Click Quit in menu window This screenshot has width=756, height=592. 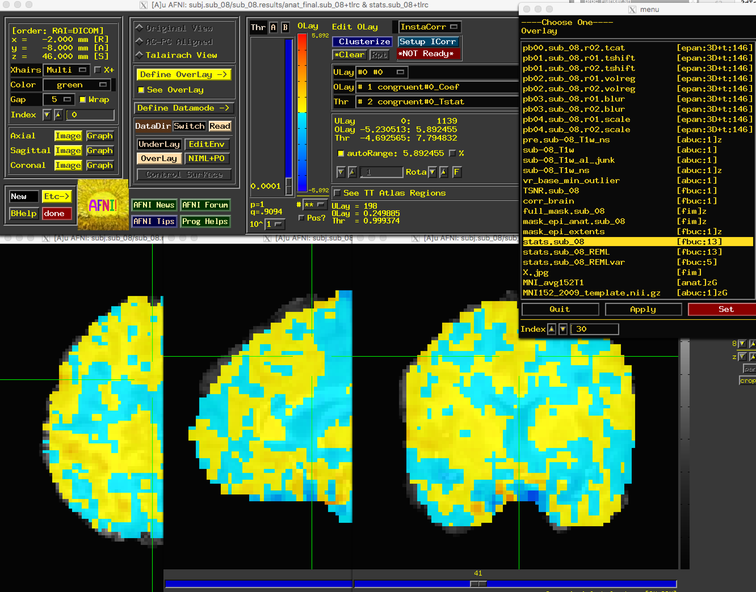(560, 309)
